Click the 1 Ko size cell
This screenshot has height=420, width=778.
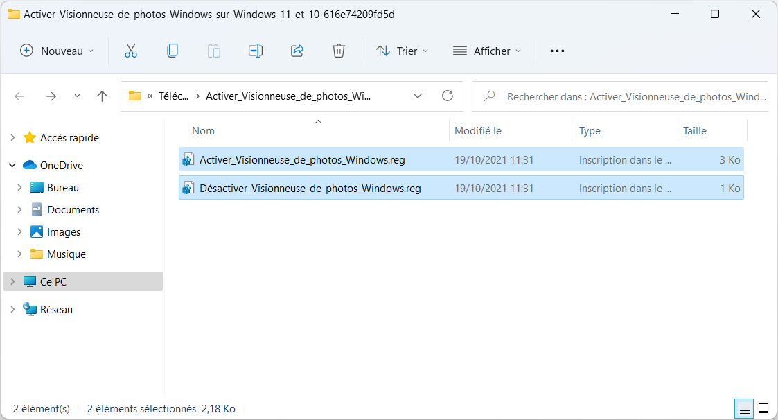[x=730, y=188]
